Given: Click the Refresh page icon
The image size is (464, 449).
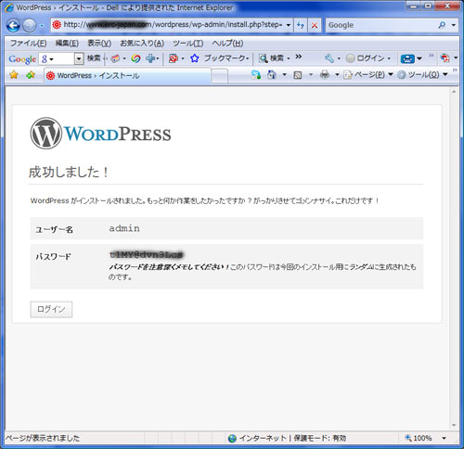Looking at the screenshot, I should click(301, 25).
